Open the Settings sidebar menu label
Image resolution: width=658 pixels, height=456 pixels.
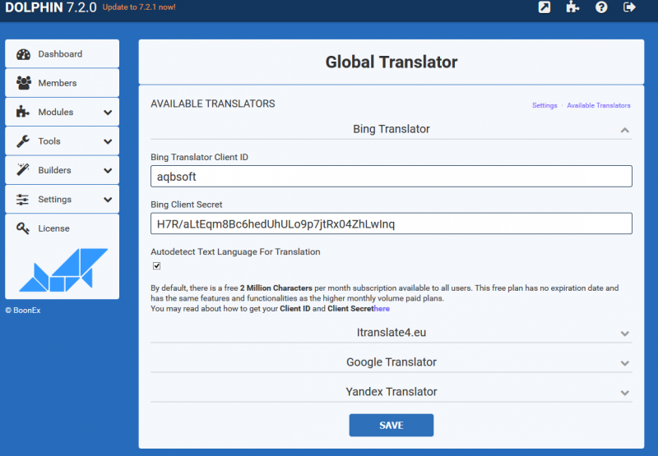[54, 200]
